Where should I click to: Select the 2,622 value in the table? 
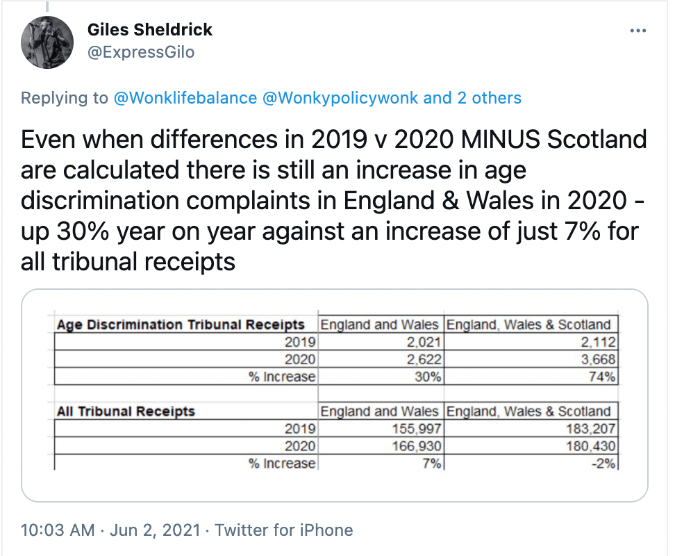422,359
